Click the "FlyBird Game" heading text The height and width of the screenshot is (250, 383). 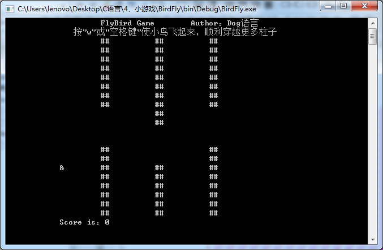(x=127, y=23)
